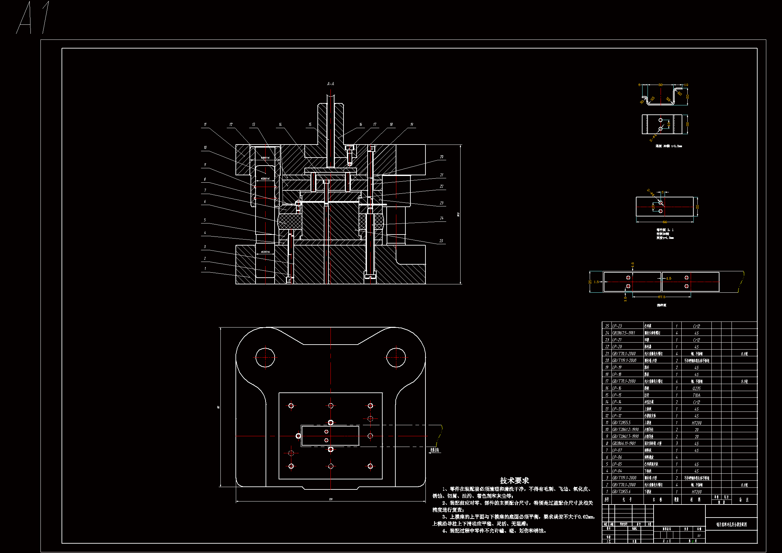Select balloon number 24 on right side
782x553 pixels.
click(x=442, y=218)
